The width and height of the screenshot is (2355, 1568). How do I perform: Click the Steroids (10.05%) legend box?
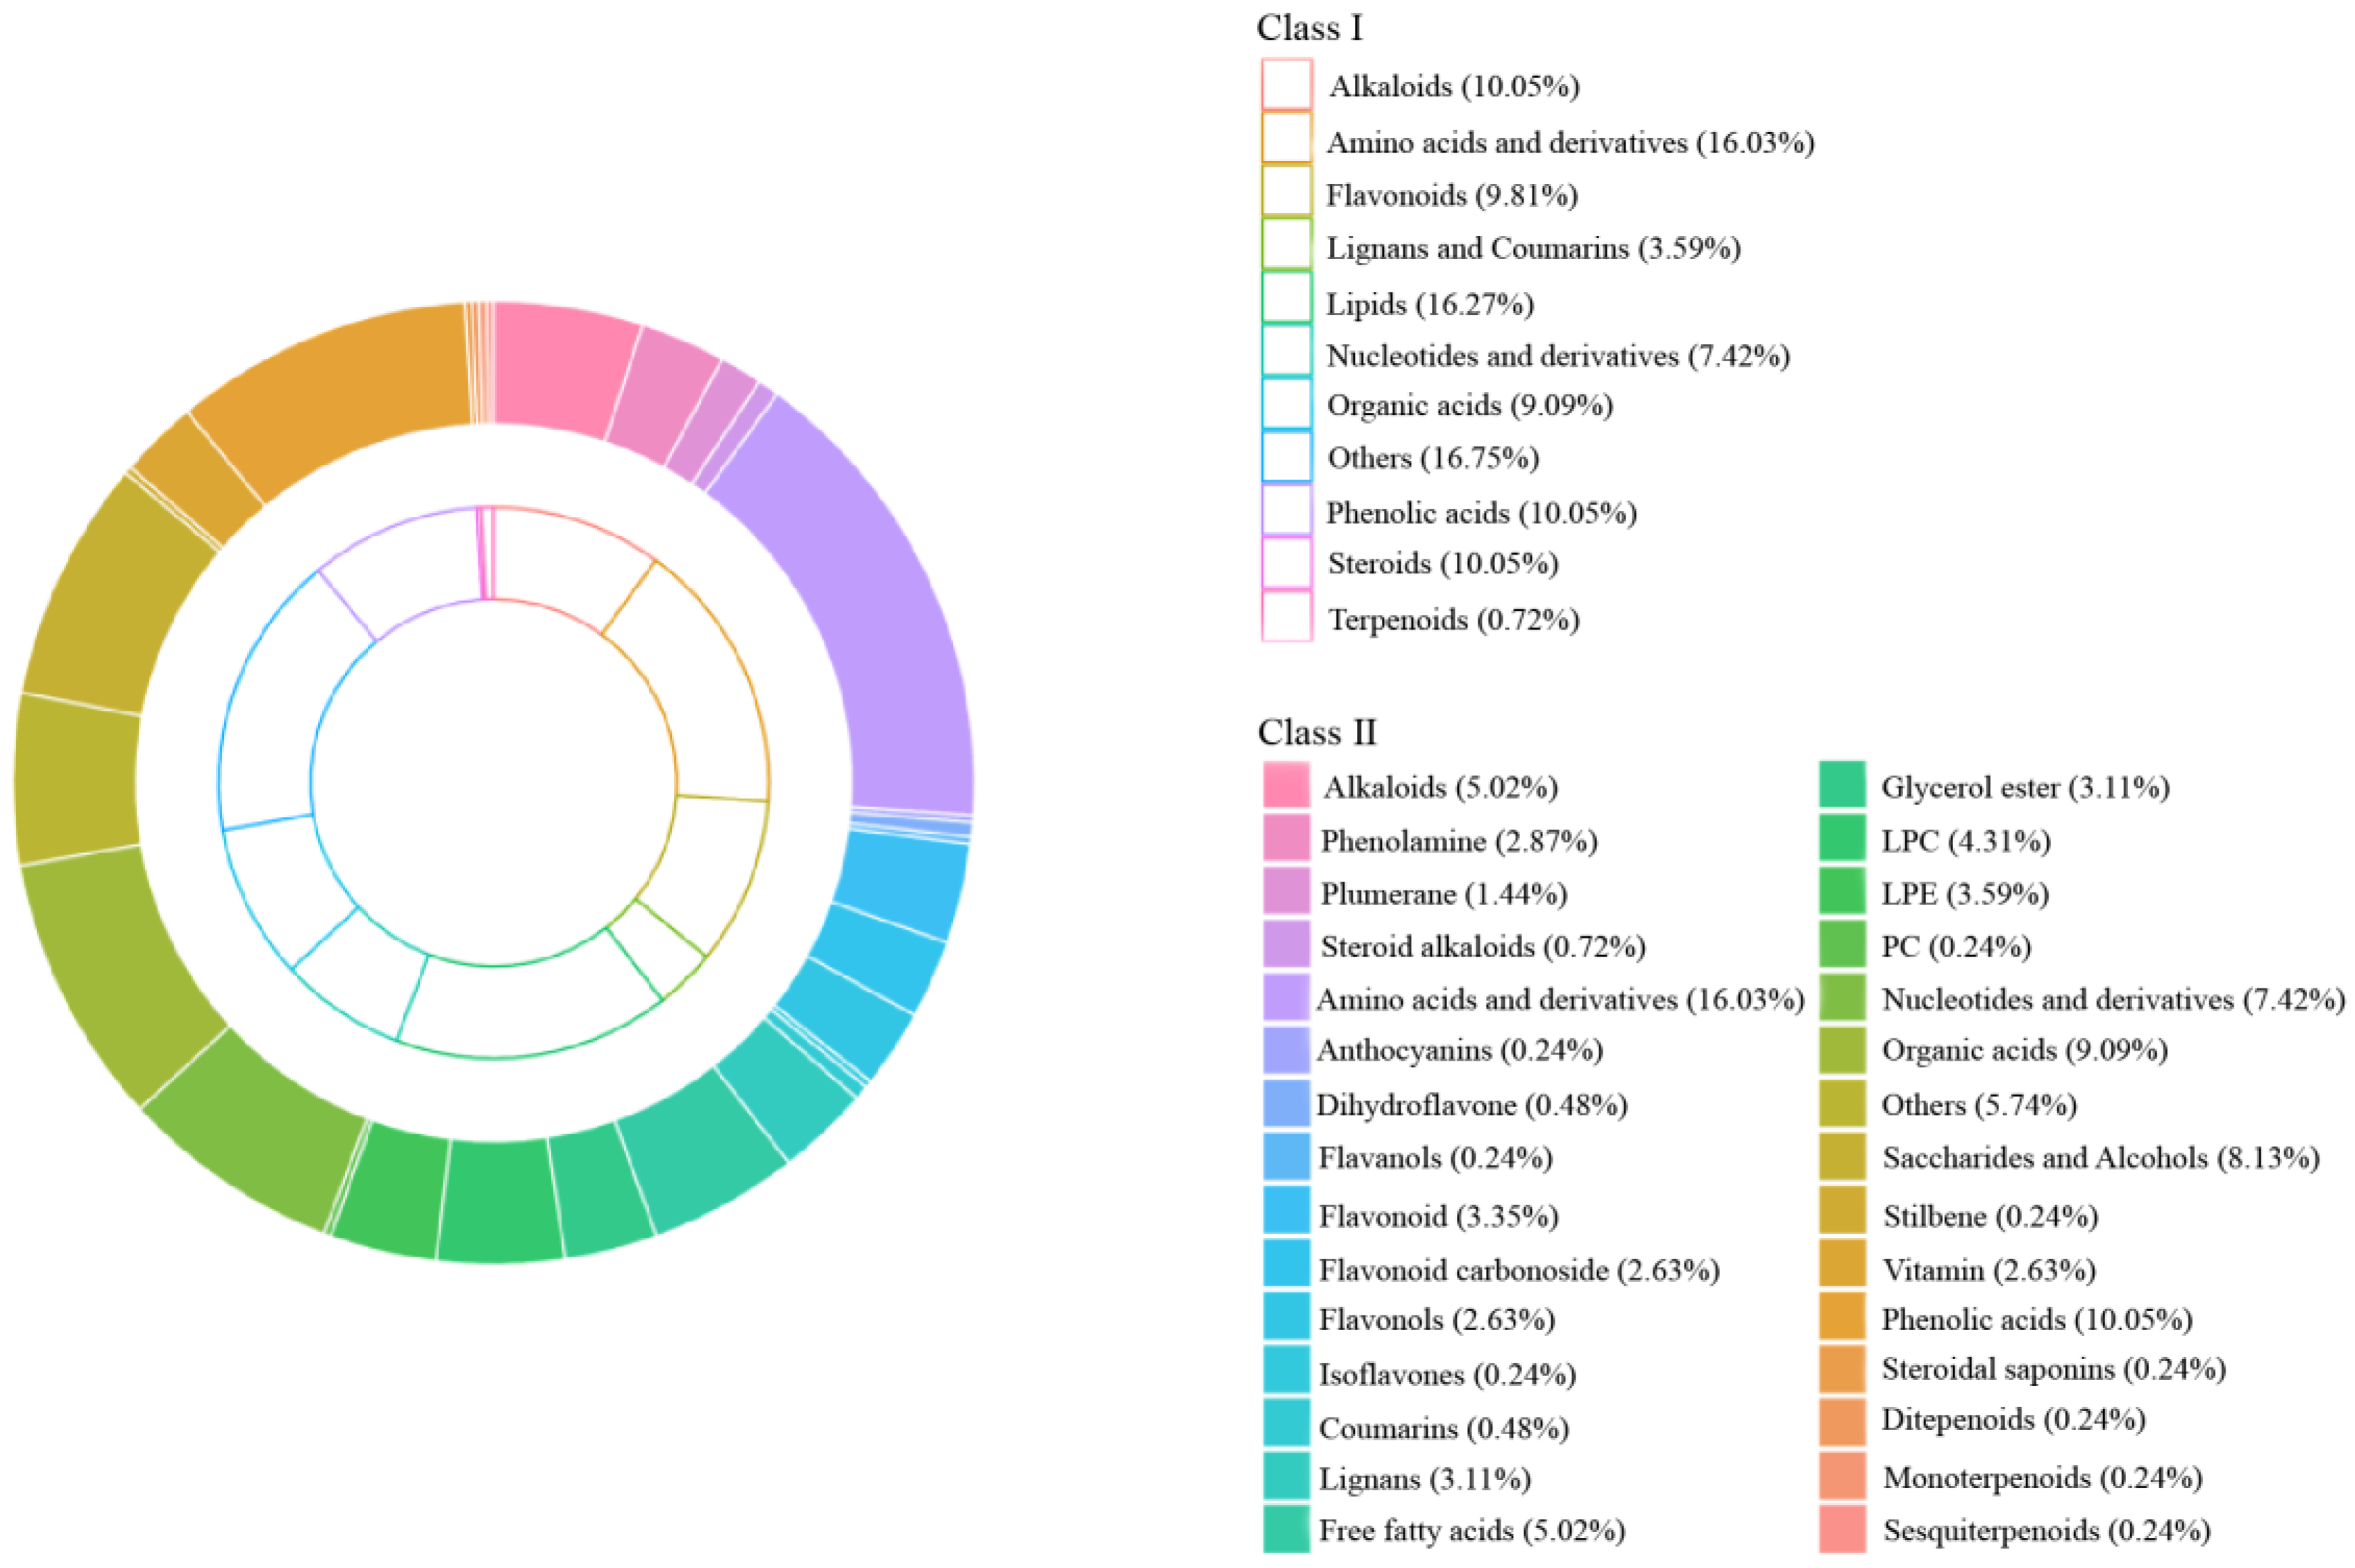(x=1286, y=563)
